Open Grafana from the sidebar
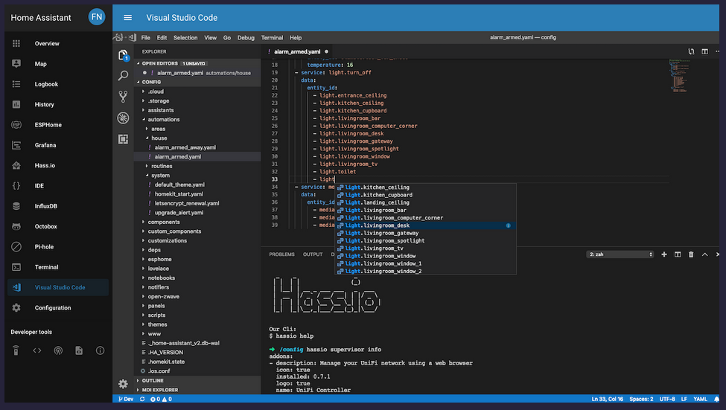This screenshot has width=726, height=410. coord(45,145)
